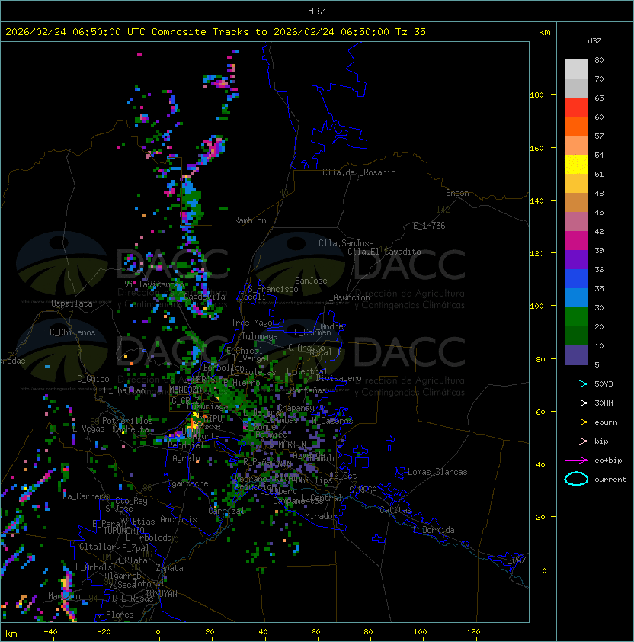Select the red swatch in the dBZ scale
Image resolution: width=634 pixels, height=642 pixels.
[x=576, y=108]
